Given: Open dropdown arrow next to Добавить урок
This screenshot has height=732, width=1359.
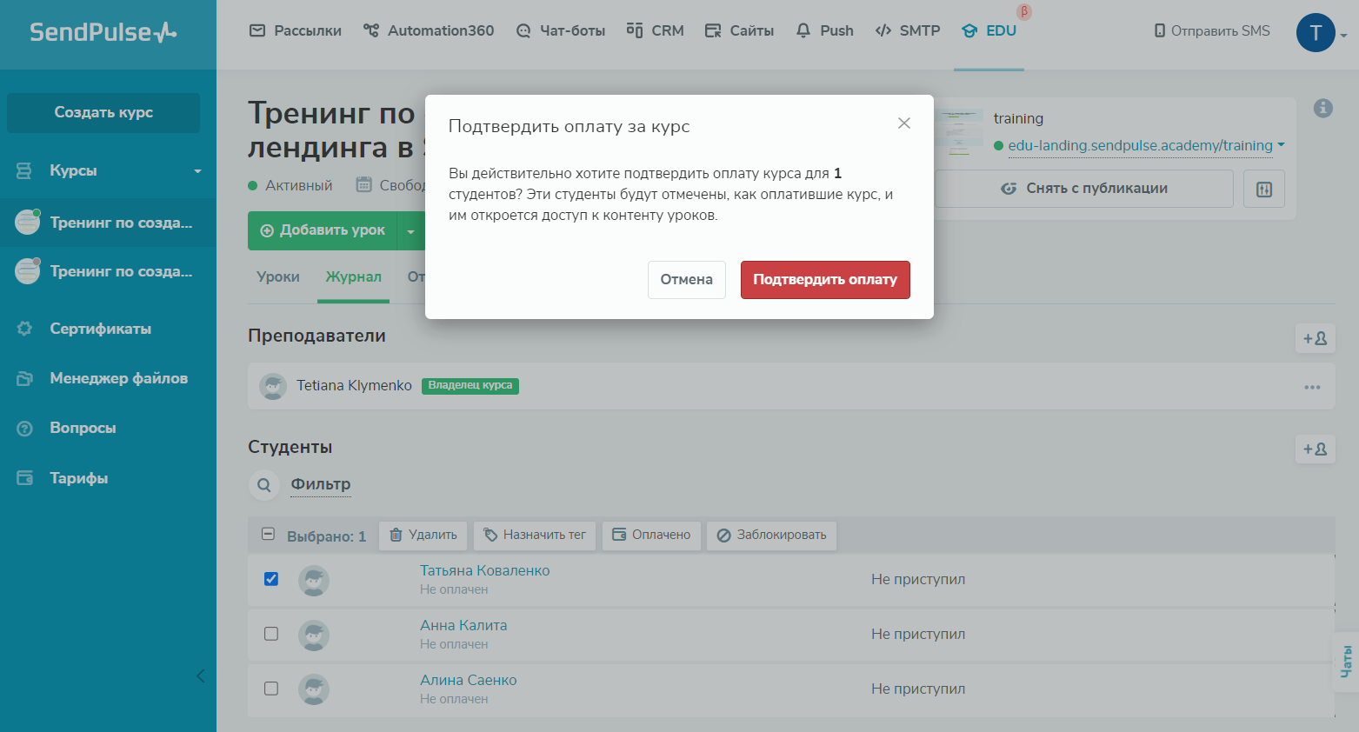Looking at the screenshot, I should coord(410,231).
